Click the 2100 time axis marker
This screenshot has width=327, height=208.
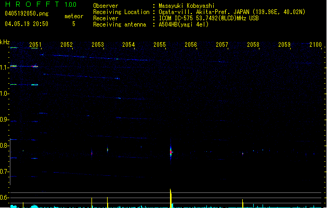coord(316,45)
